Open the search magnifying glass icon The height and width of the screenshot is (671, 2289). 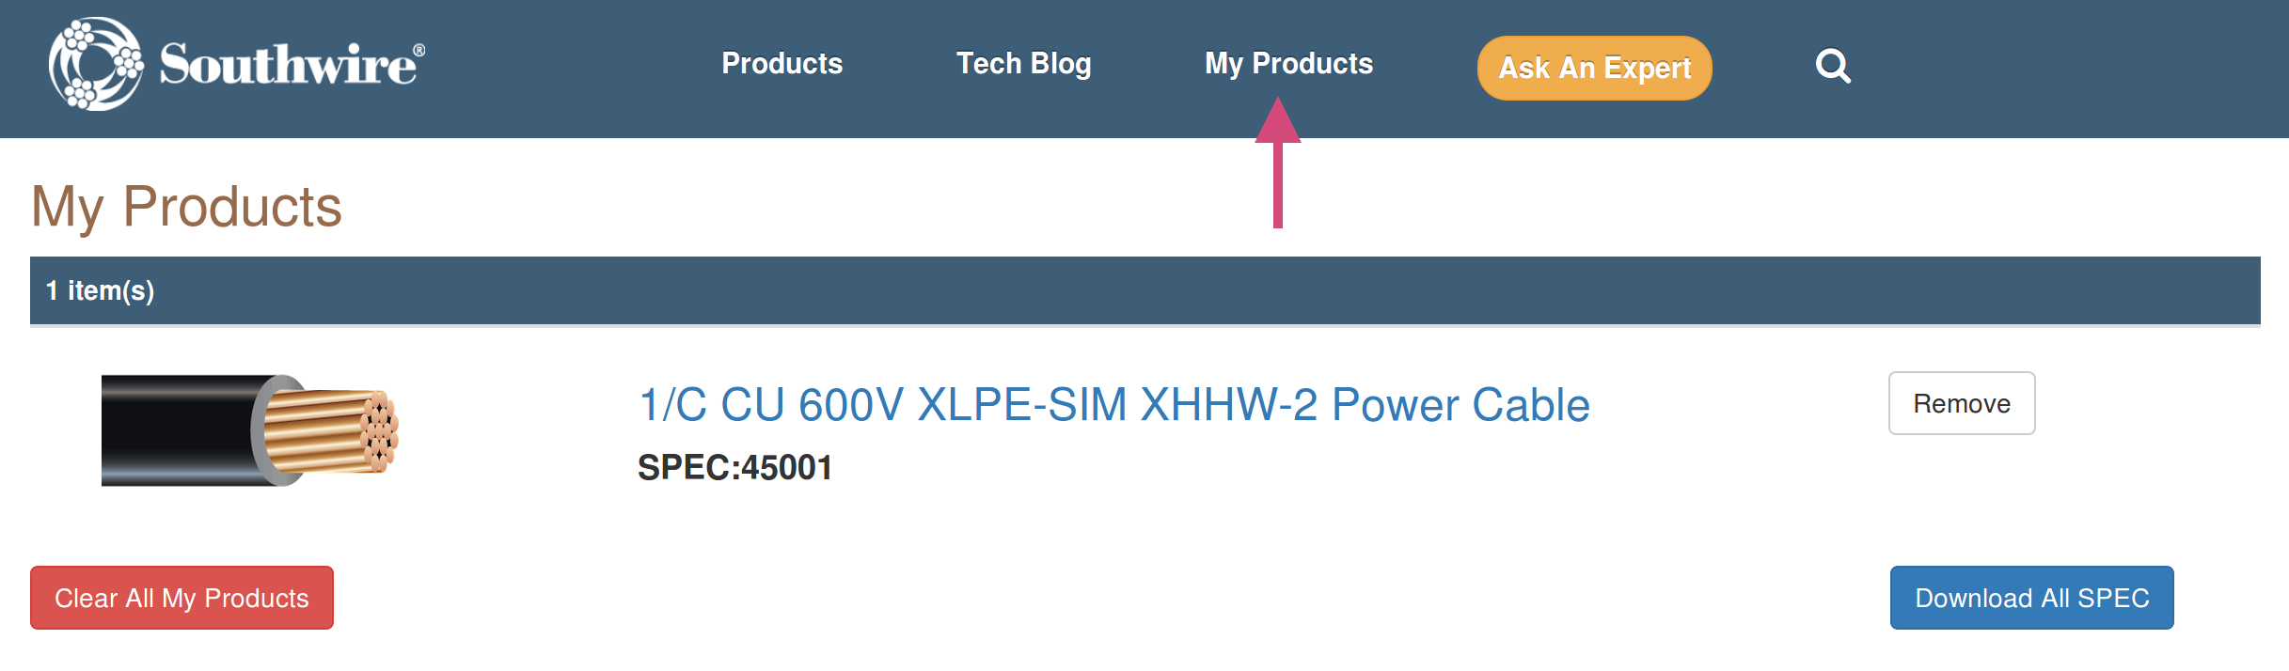(x=1832, y=66)
